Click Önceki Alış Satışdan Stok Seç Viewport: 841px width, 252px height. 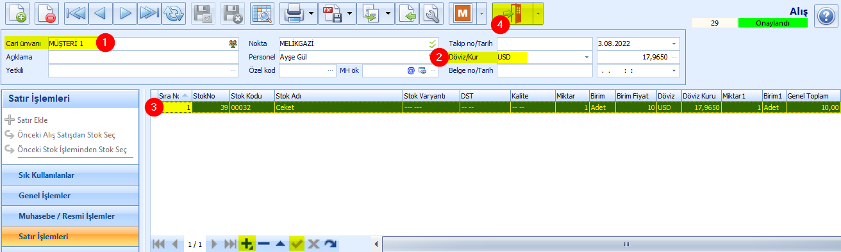66,134
